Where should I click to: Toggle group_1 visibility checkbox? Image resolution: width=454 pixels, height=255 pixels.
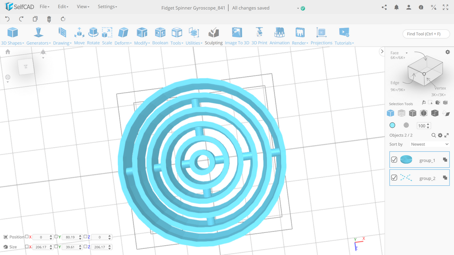point(394,160)
